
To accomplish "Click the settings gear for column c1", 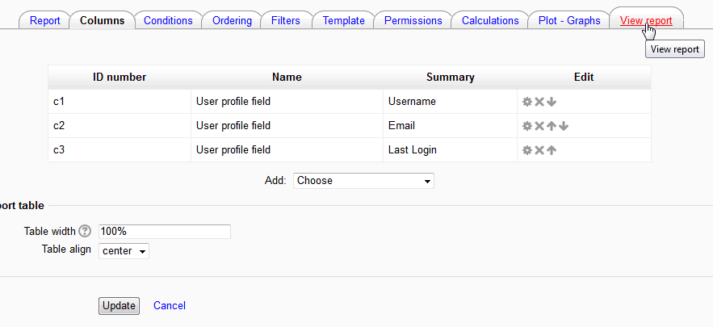I will point(527,102).
